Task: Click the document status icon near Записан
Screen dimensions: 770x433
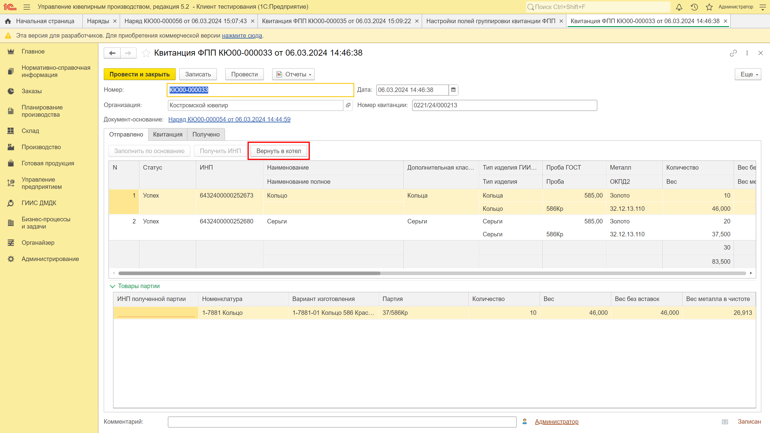Action: point(725,422)
